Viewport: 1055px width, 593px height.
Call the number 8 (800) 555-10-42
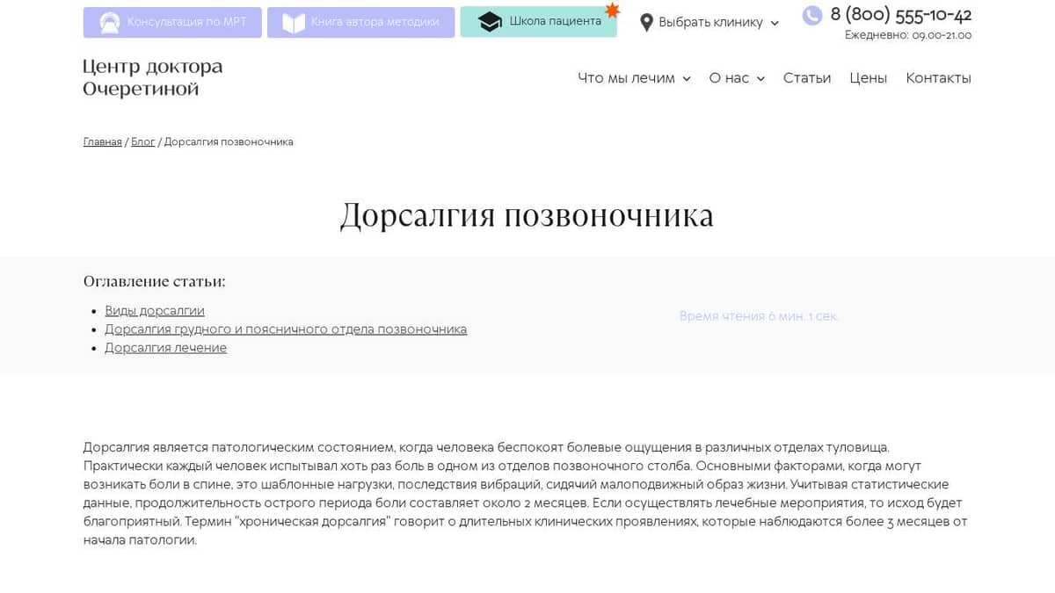[900, 15]
